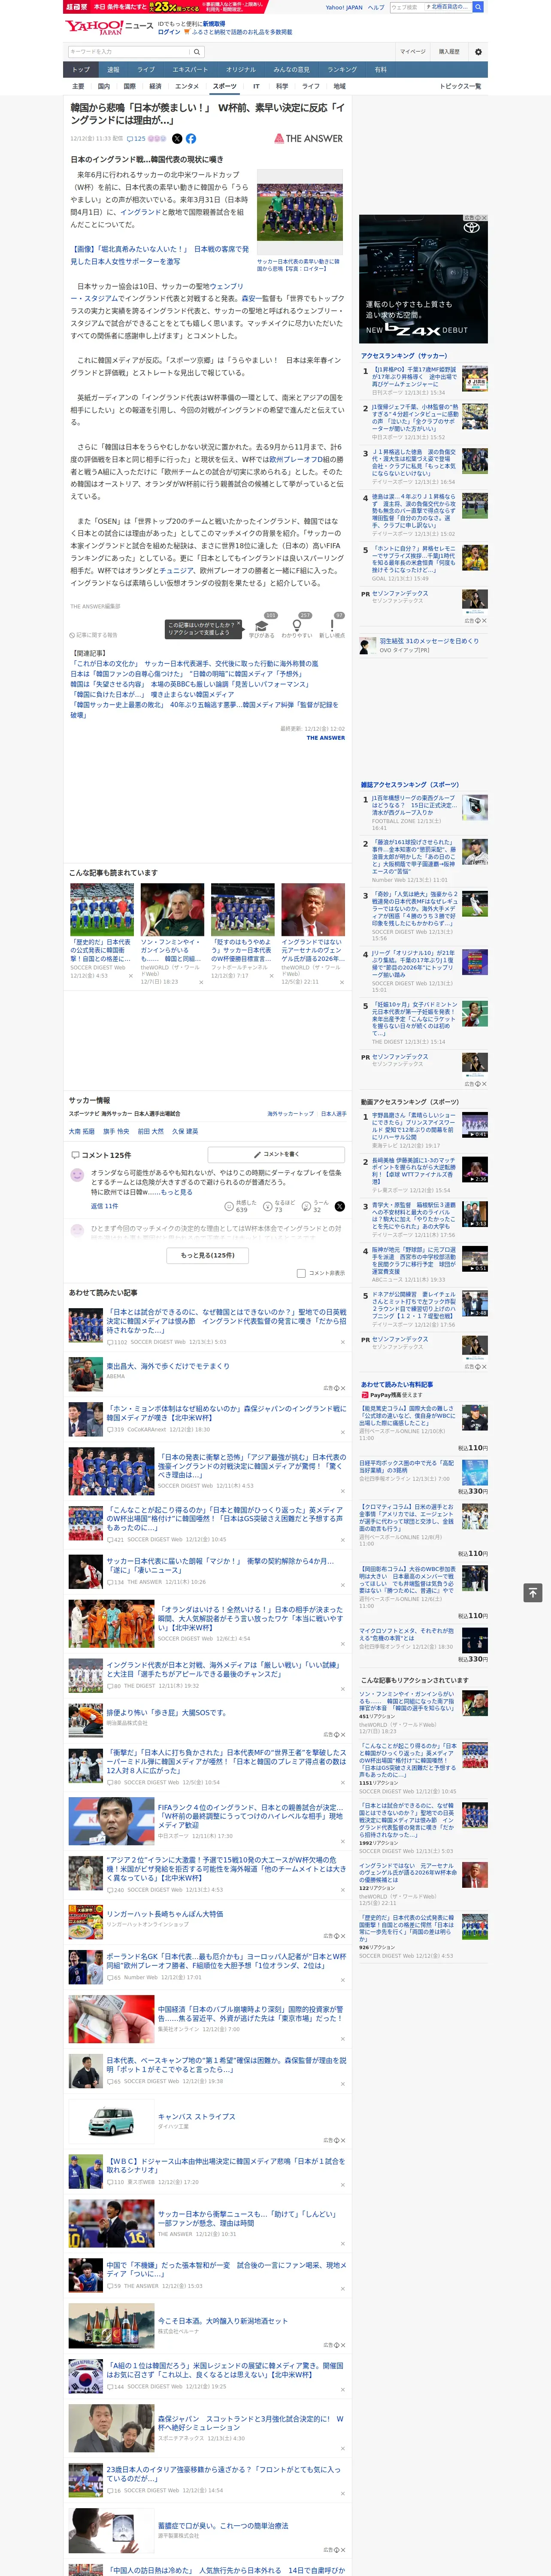This screenshot has width=551, height=2576.
Task: Click the コメントを書く button
Action: pos(276,1154)
